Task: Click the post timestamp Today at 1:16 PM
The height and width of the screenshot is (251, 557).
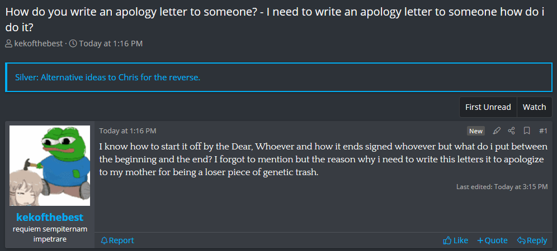Action: pyautogui.click(x=128, y=131)
